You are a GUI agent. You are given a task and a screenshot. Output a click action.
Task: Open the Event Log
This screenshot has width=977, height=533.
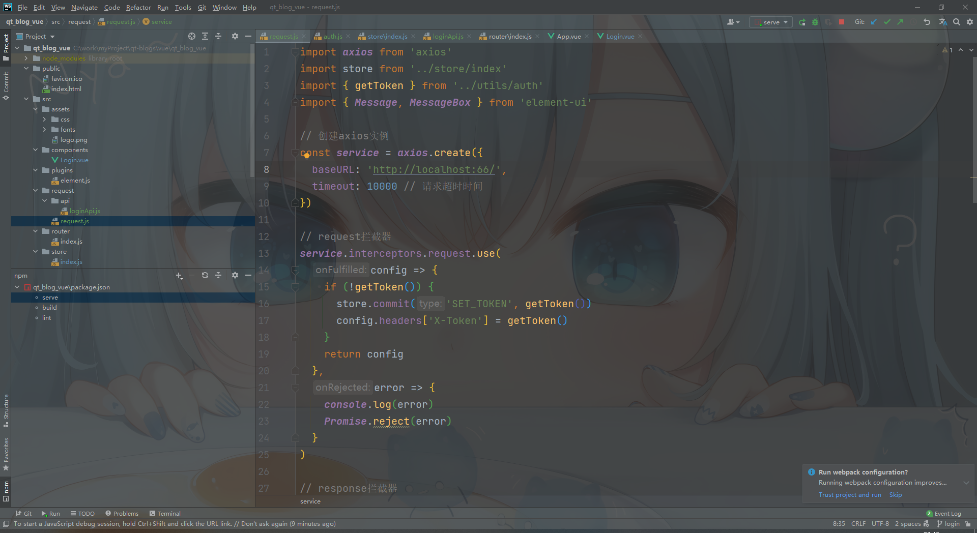tap(943, 514)
